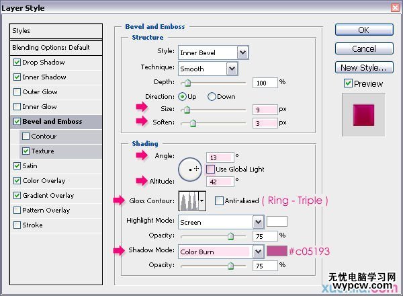Open the pink shadow color swatch
Screen dimensions: 403x296
(x=277, y=251)
